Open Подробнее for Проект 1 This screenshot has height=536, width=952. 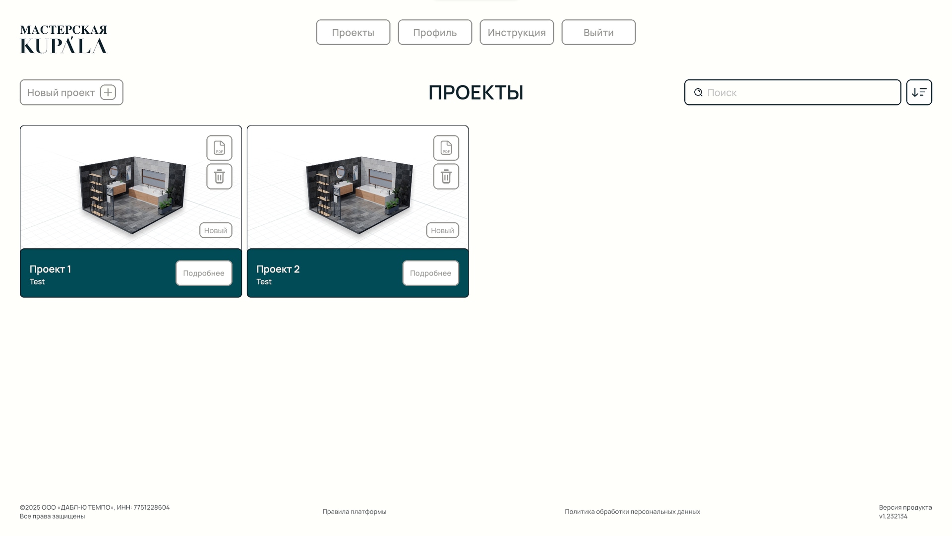pyautogui.click(x=203, y=273)
